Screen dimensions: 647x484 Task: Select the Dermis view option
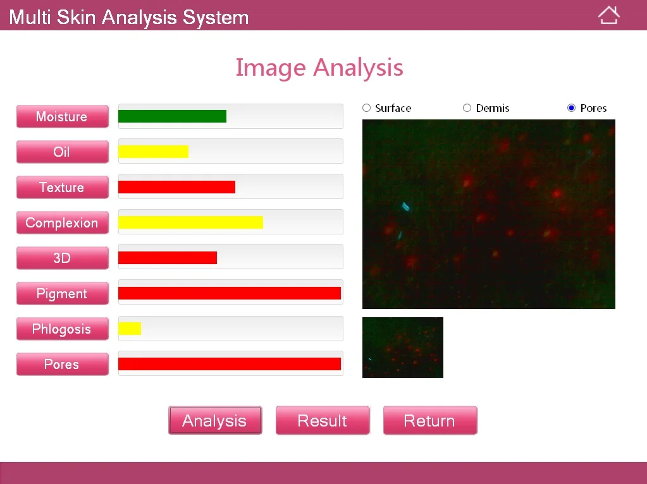tap(467, 108)
